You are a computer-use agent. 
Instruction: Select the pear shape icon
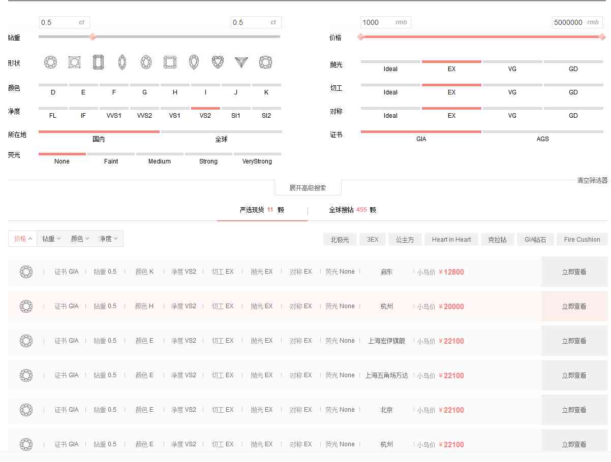click(x=193, y=62)
